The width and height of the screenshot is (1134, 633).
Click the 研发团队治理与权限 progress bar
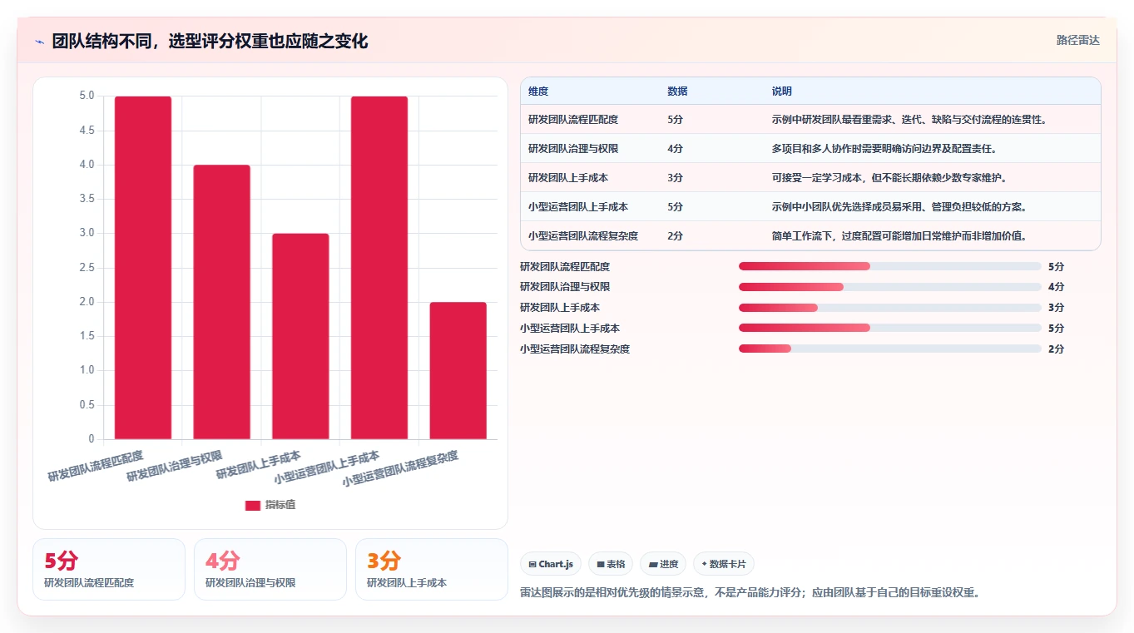[890, 287]
